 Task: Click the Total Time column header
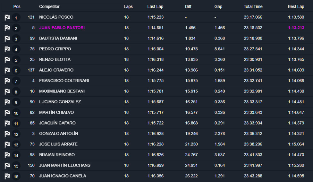253,6
